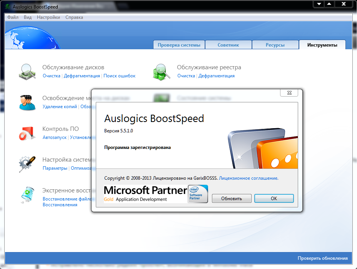Viewport: 357px width, 269px height.
Task: Confirm the About dialog with OK
Action: (274, 199)
